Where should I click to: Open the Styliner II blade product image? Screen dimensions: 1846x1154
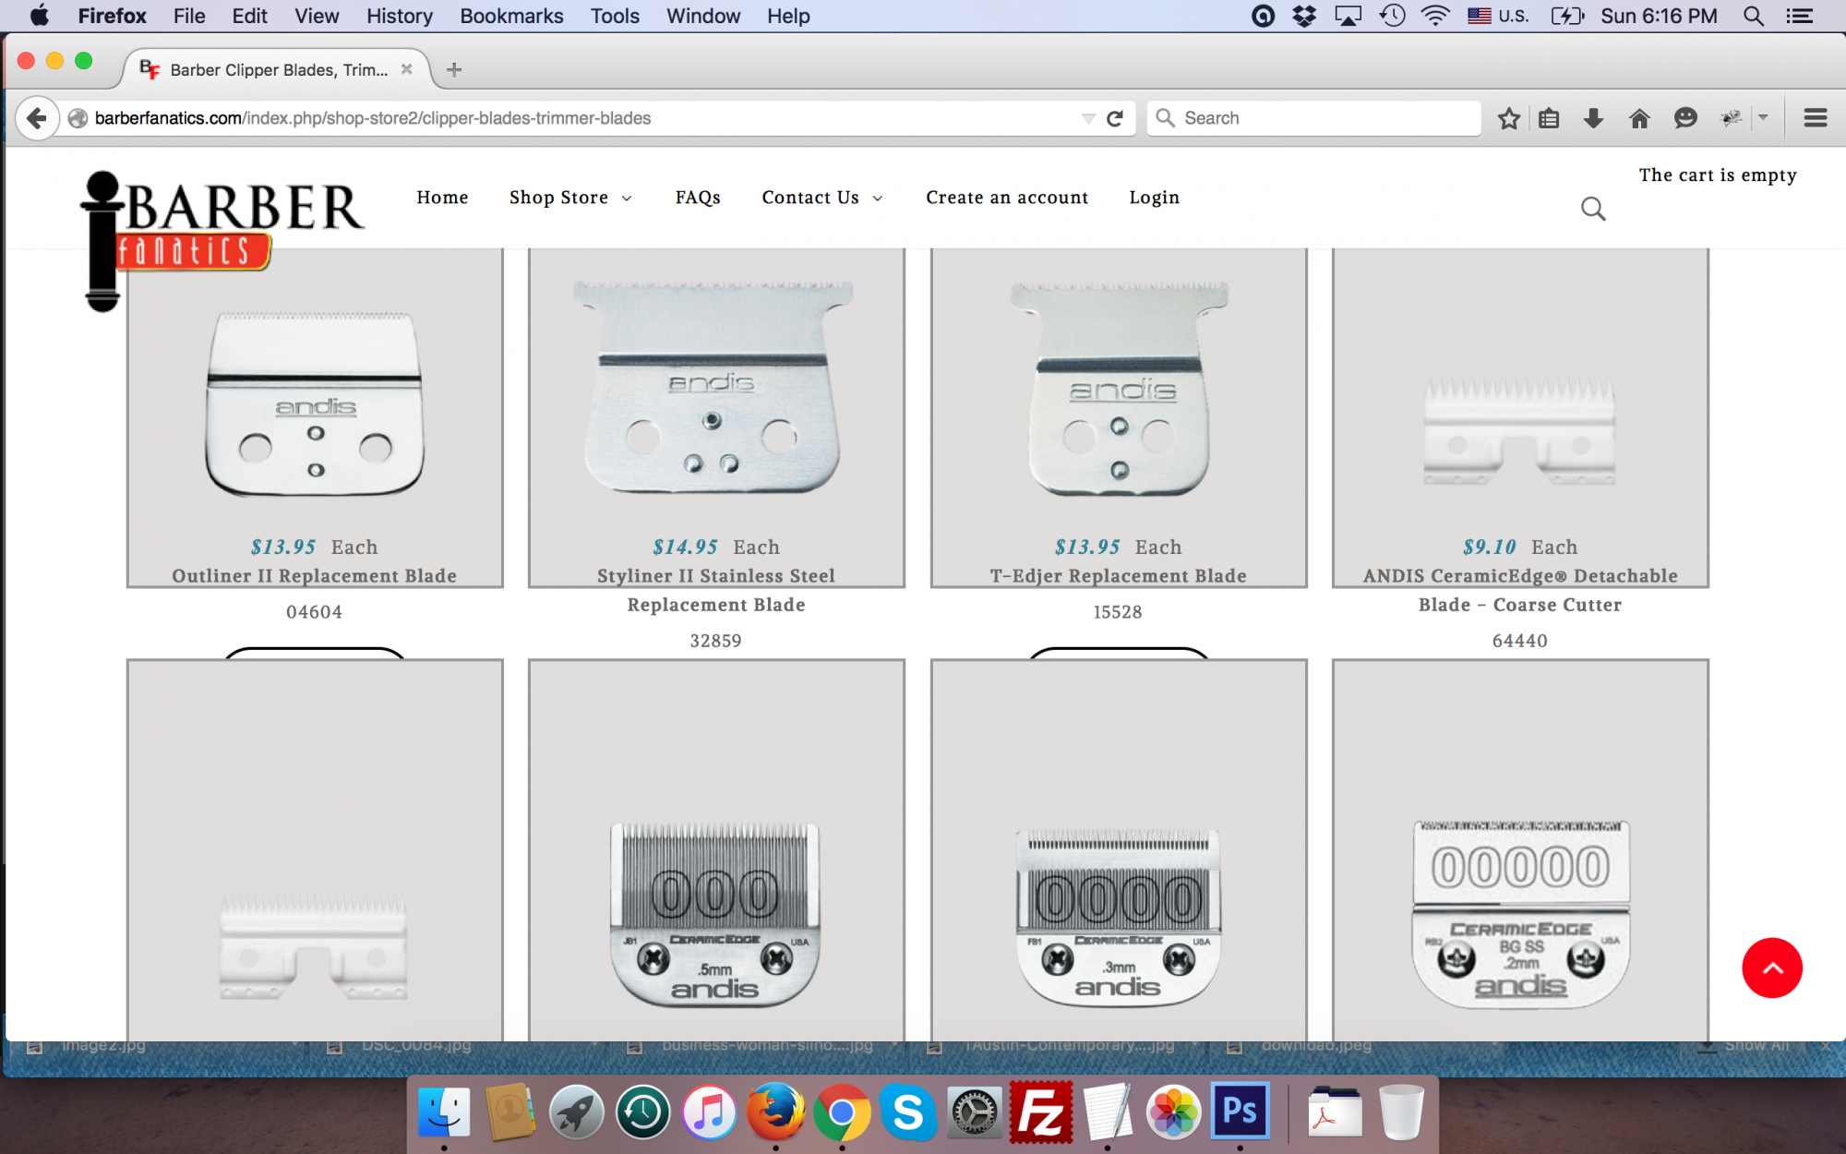715,388
